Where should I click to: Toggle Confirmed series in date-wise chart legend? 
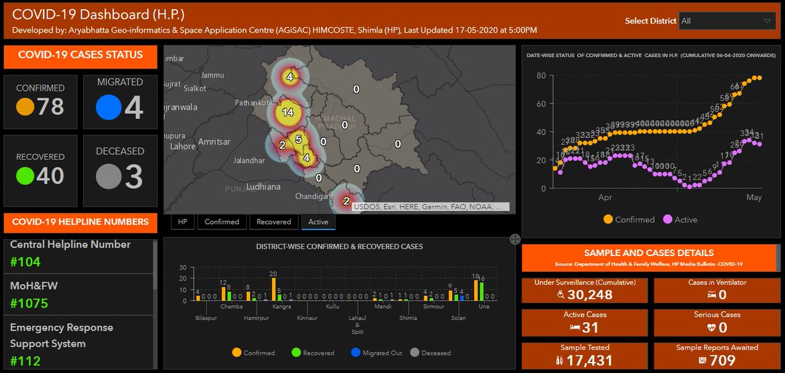[628, 219]
